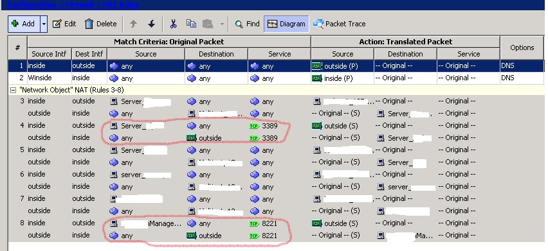This screenshot has height=251, width=548.
Task: Toggle the Diagram button
Action: pyautogui.click(x=286, y=24)
